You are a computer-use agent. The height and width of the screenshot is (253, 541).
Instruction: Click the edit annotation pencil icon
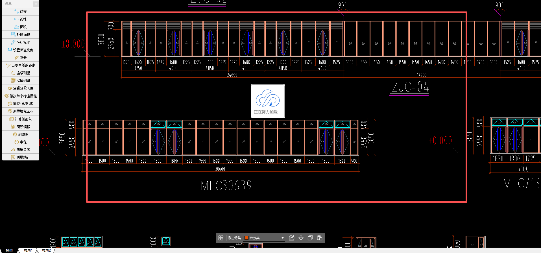[292, 238]
